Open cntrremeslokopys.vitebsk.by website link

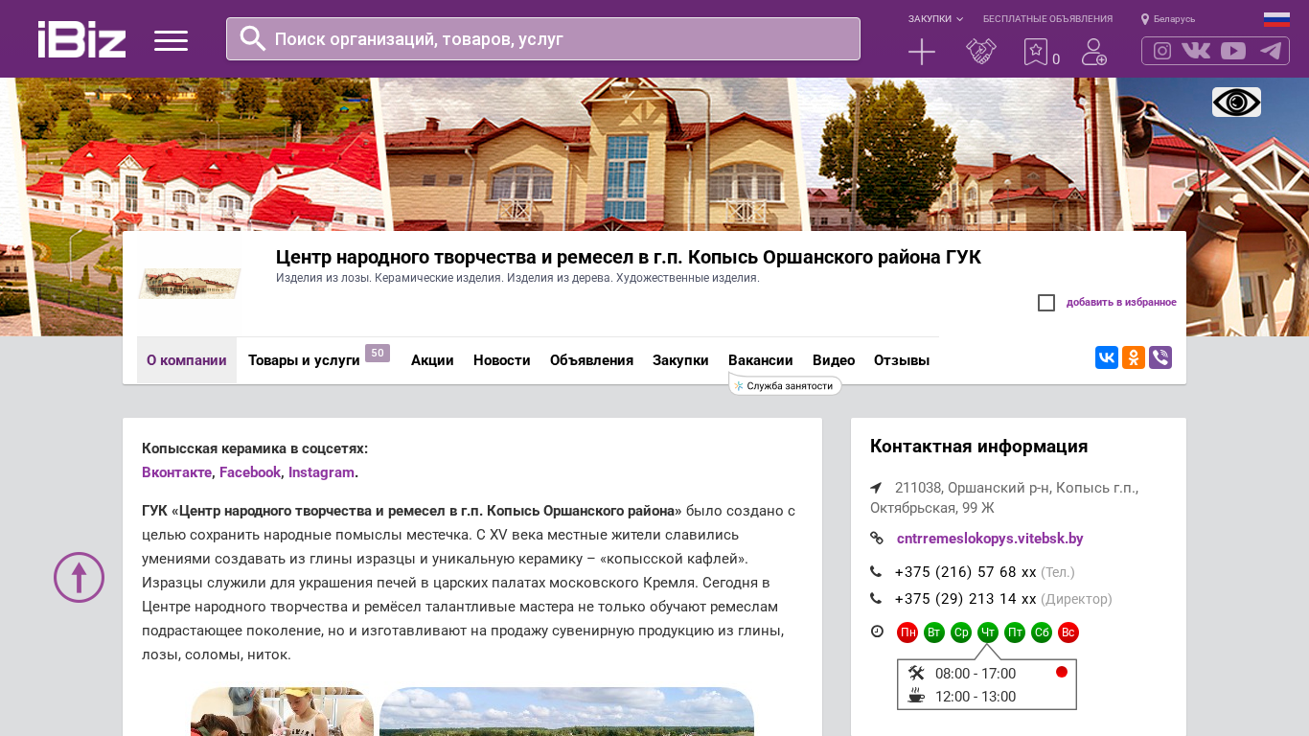(990, 539)
